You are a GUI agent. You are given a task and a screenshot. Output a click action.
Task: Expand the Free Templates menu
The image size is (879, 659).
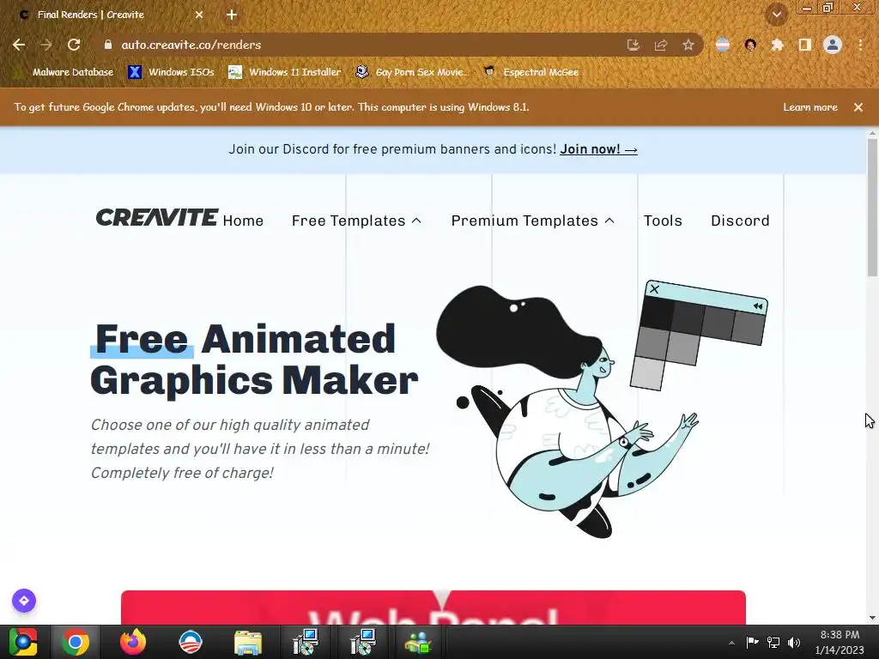[356, 221]
